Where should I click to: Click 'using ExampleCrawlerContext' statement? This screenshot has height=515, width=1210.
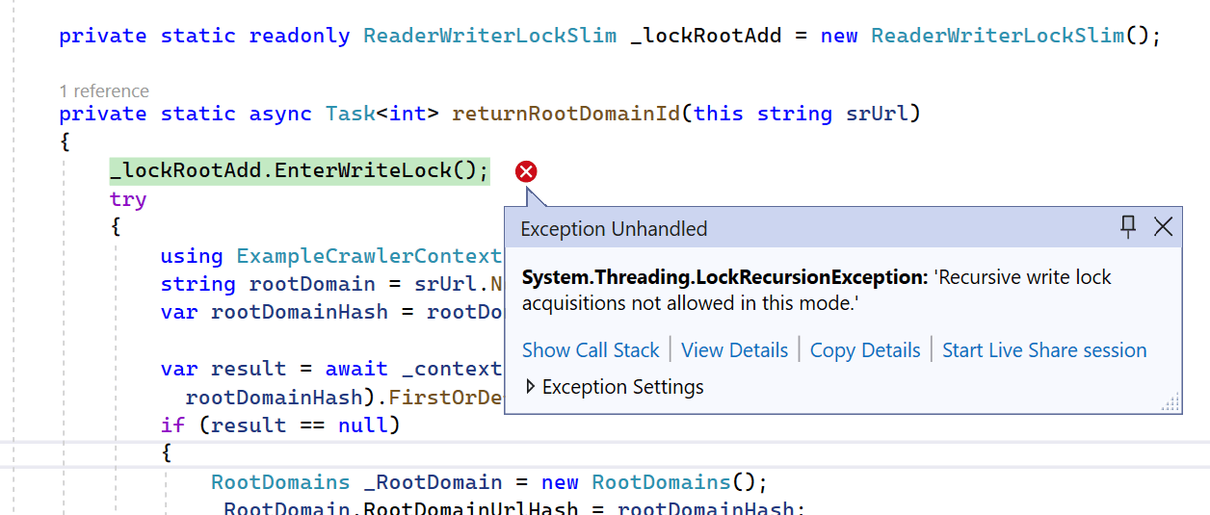(x=331, y=256)
